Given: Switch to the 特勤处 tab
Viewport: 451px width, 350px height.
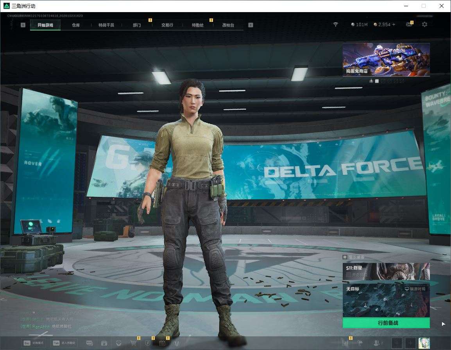Looking at the screenshot, I should 198,25.
